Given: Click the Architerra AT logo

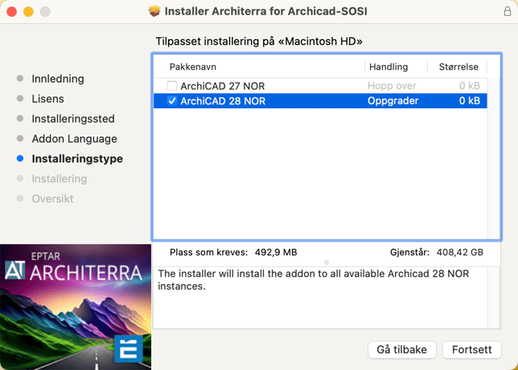Looking at the screenshot, I should point(15,270).
